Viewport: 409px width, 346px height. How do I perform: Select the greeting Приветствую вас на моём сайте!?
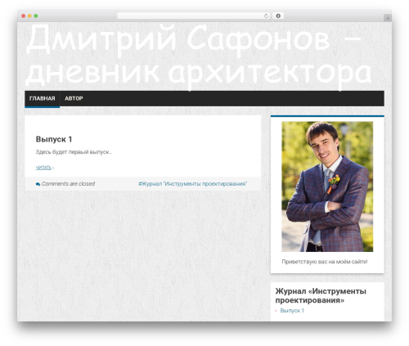tap(325, 262)
